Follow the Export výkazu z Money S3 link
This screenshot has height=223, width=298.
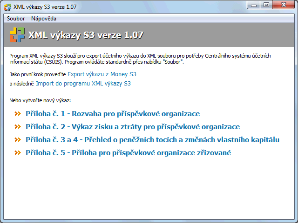click(102, 74)
